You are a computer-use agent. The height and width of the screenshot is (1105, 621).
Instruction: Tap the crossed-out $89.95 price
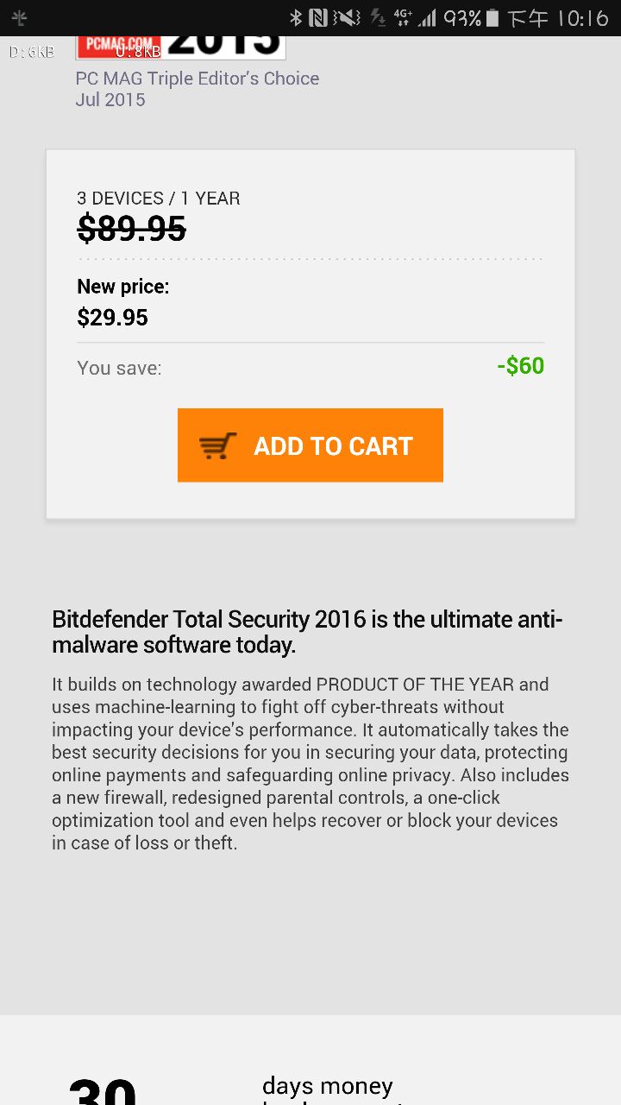point(131,229)
